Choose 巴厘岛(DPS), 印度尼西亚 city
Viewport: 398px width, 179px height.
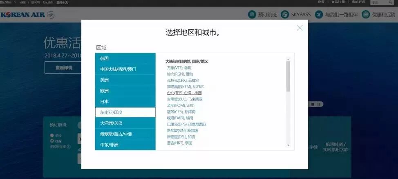(187, 124)
